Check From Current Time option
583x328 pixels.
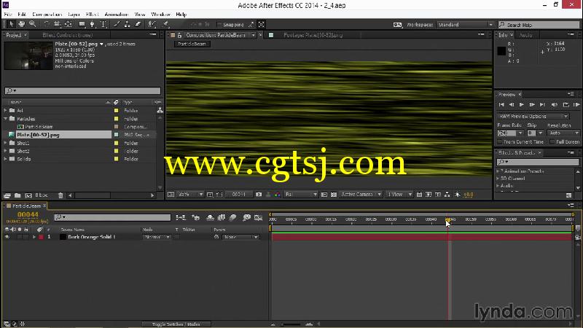[x=500, y=142]
